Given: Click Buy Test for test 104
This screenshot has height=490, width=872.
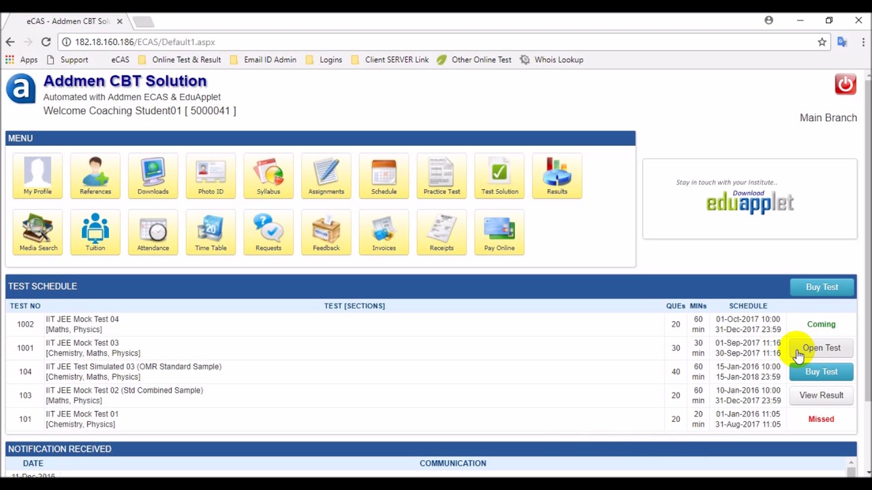Looking at the screenshot, I should tap(821, 372).
